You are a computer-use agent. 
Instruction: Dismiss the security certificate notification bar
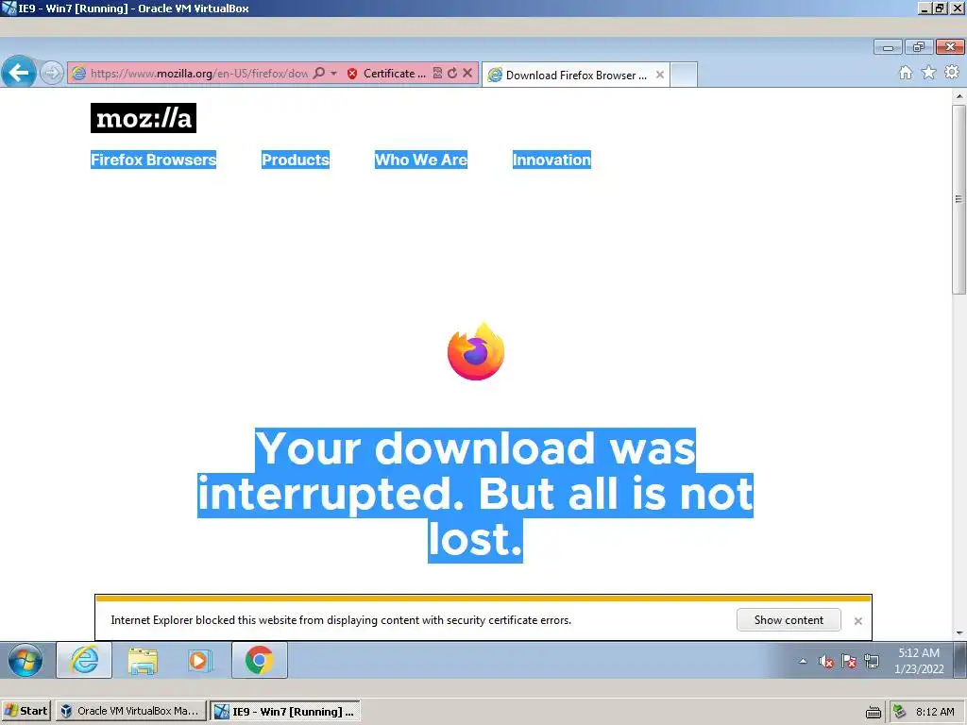pyautogui.click(x=857, y=621)
